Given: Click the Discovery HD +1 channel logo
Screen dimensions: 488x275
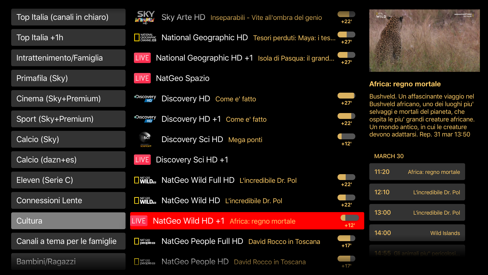Looking at the screenshot, I should point(145,119).
